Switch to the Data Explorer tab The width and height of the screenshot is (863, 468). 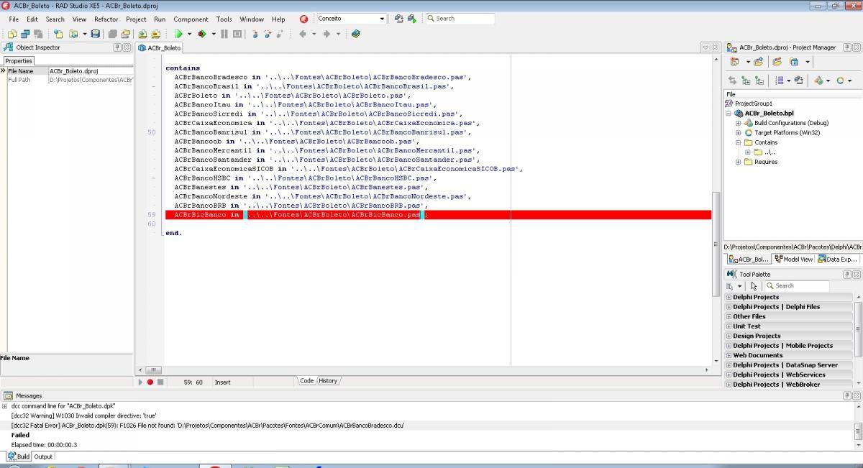click(838, 259)
